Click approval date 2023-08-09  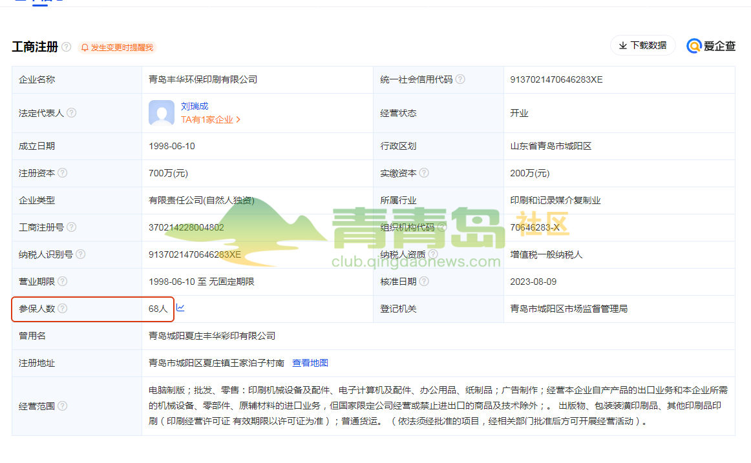[533, 282]
